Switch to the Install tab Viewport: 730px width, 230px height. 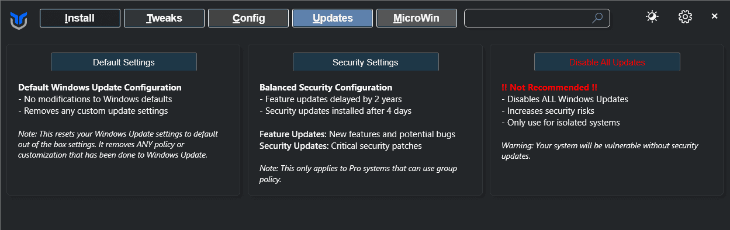tap(80, 18)
